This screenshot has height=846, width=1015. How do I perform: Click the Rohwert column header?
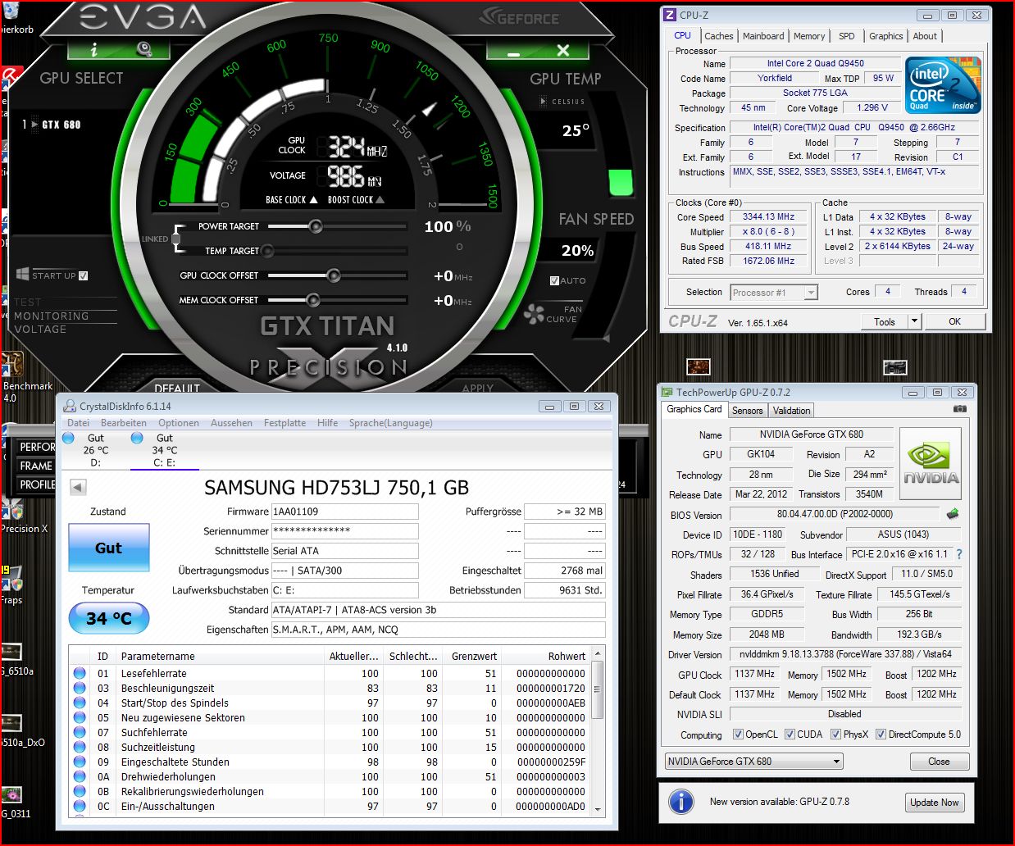click(545, 656)
